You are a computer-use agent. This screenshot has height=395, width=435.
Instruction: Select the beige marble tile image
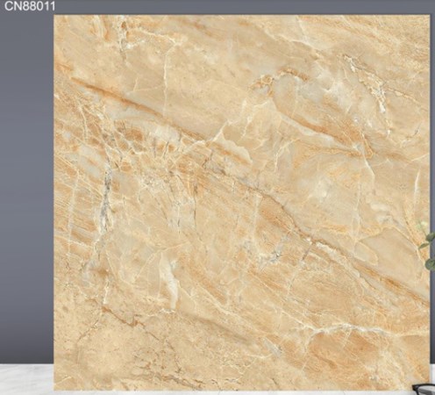242,203
